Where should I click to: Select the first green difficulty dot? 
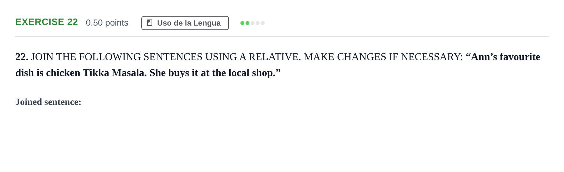click(x=242, y=23)
